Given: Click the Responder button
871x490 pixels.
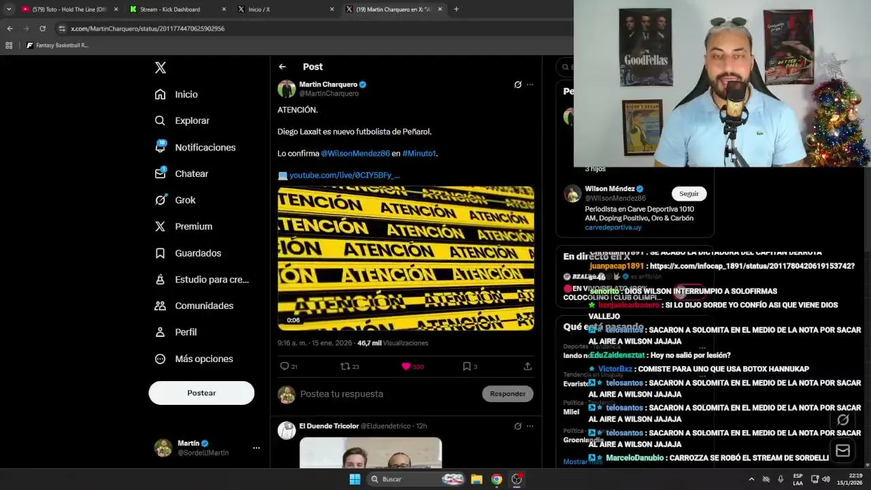Looking at the screenshot, I should pyautogui.click(x=508, y=393).
